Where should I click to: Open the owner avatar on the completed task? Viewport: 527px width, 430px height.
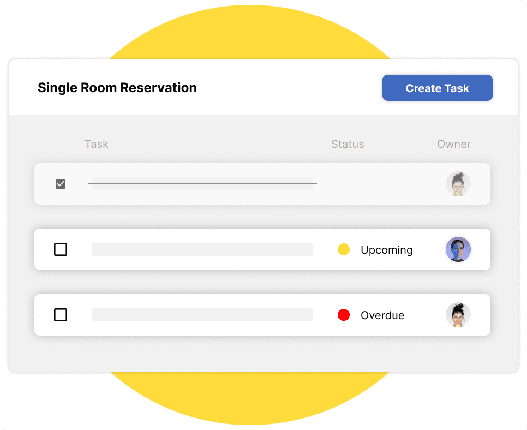coord(458,184)
